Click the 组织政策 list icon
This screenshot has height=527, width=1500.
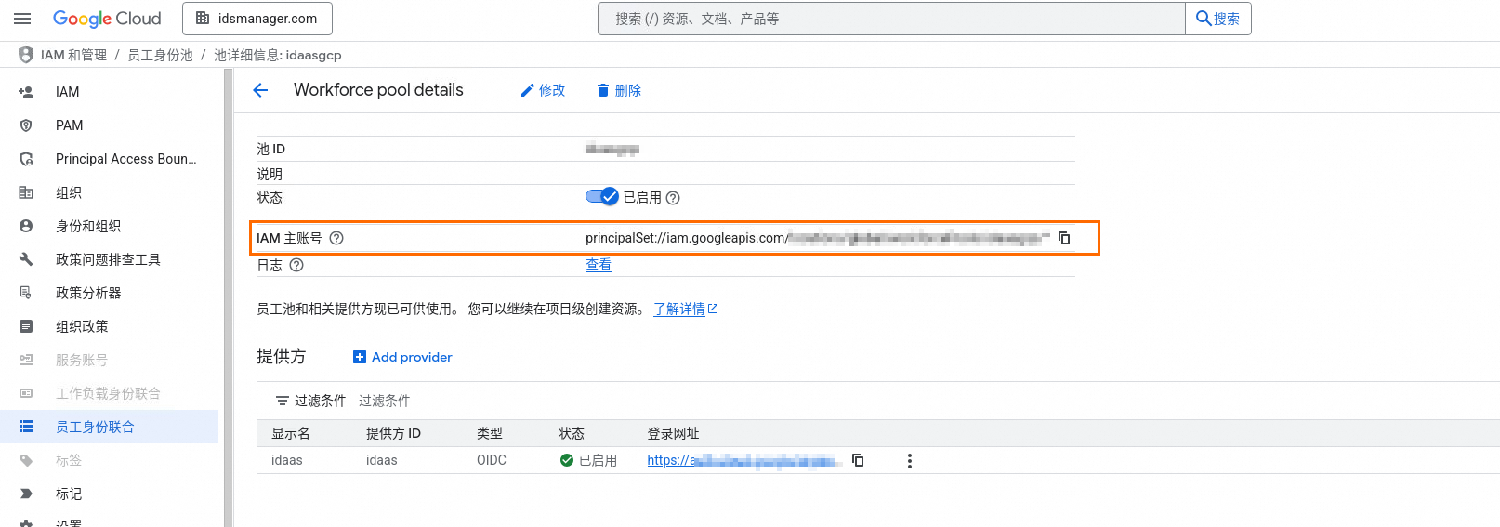26,326
